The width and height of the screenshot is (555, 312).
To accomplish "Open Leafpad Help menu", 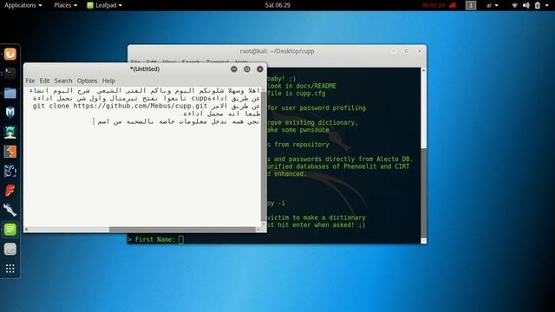I will [x=108, y=81].
